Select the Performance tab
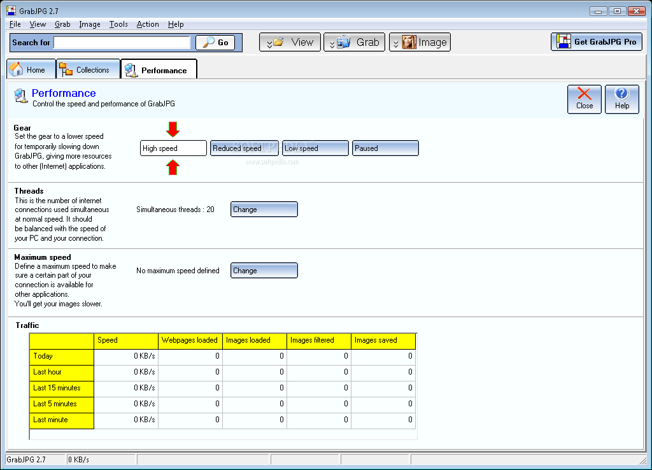Screen dimensions: 652x470 (x=159, y=69)
